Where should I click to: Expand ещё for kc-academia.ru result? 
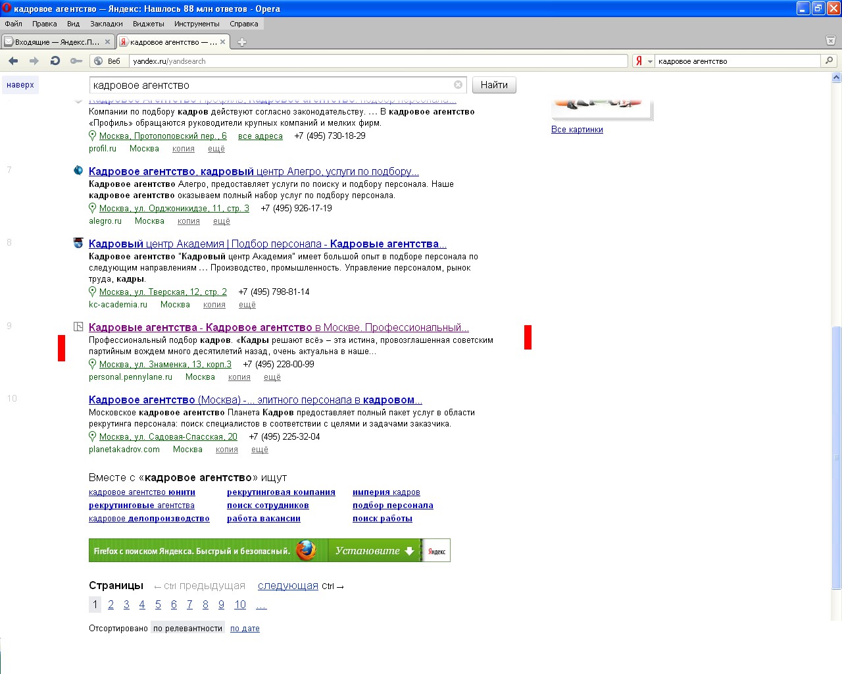click(x=247, y=305)
